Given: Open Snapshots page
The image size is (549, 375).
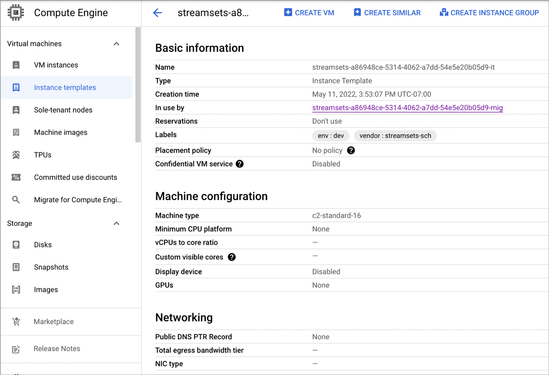Looking at the screenshot, I should click(x=51, y=267).
